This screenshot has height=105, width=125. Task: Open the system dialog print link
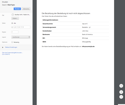12,54
